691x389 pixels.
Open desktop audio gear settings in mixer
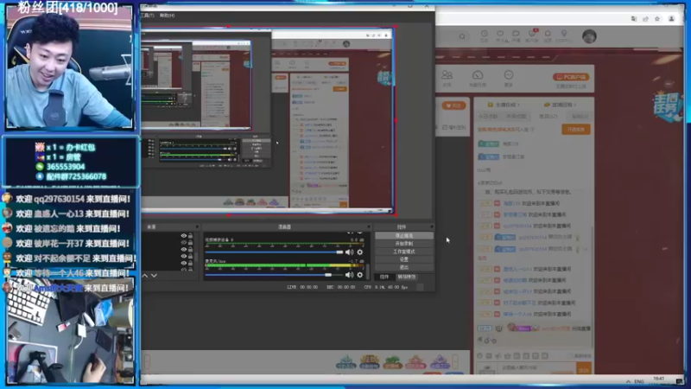click(x=360, y=252)
